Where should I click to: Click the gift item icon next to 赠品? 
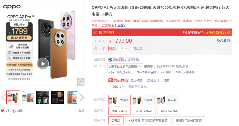point(122,48)
